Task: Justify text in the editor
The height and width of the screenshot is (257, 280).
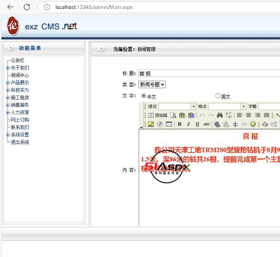Action: click(267, 115)
